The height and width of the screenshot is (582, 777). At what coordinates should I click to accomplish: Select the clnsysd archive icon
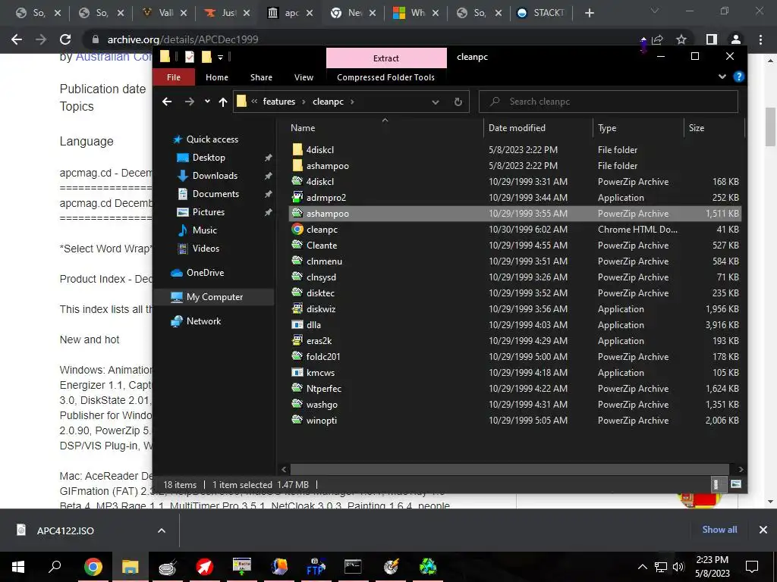coord(297,277)
